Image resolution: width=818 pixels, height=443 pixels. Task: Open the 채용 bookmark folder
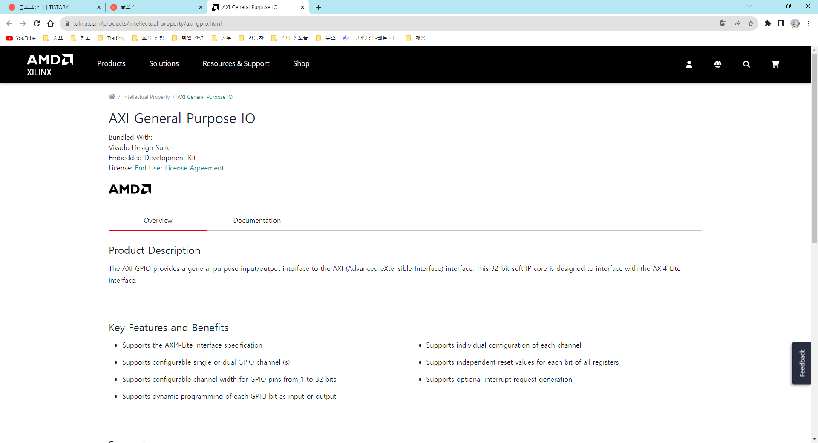(x=416, y=38)
